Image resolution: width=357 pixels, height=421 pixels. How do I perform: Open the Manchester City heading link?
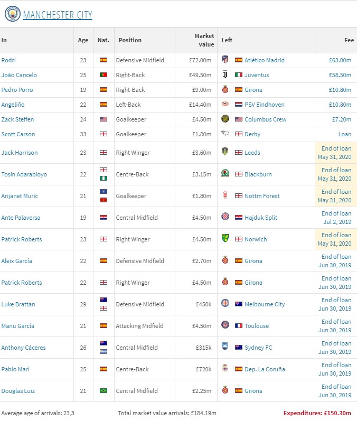[x=58, y=15]
